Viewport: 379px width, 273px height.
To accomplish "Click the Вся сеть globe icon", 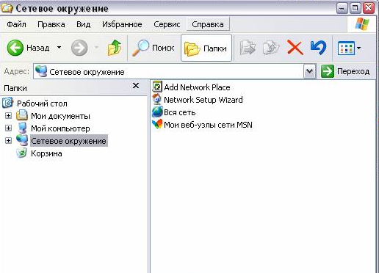I will click(x=157, y=112).
